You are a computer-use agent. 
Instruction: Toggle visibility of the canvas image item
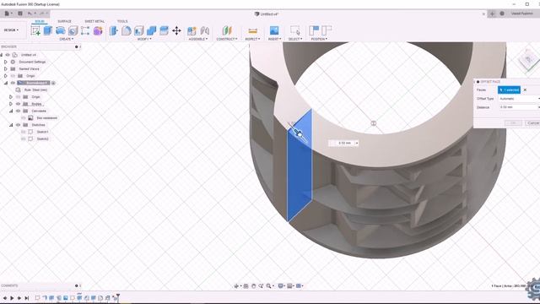point(24,118)
